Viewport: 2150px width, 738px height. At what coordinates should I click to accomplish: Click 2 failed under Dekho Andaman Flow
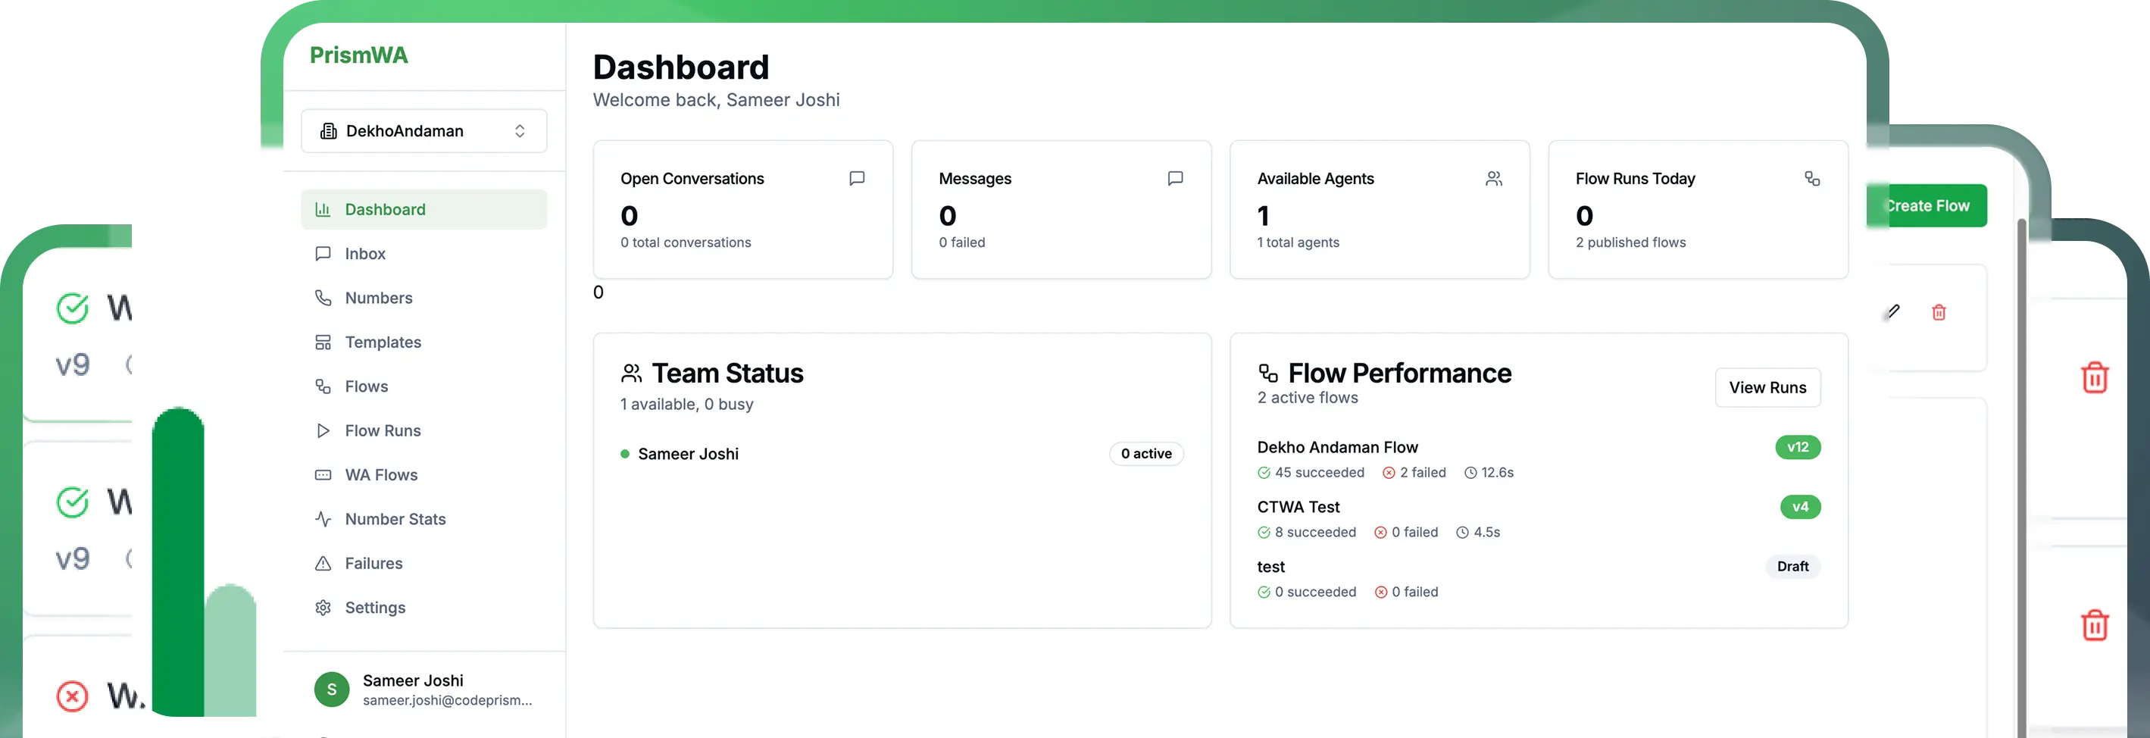pos(1414,473)
